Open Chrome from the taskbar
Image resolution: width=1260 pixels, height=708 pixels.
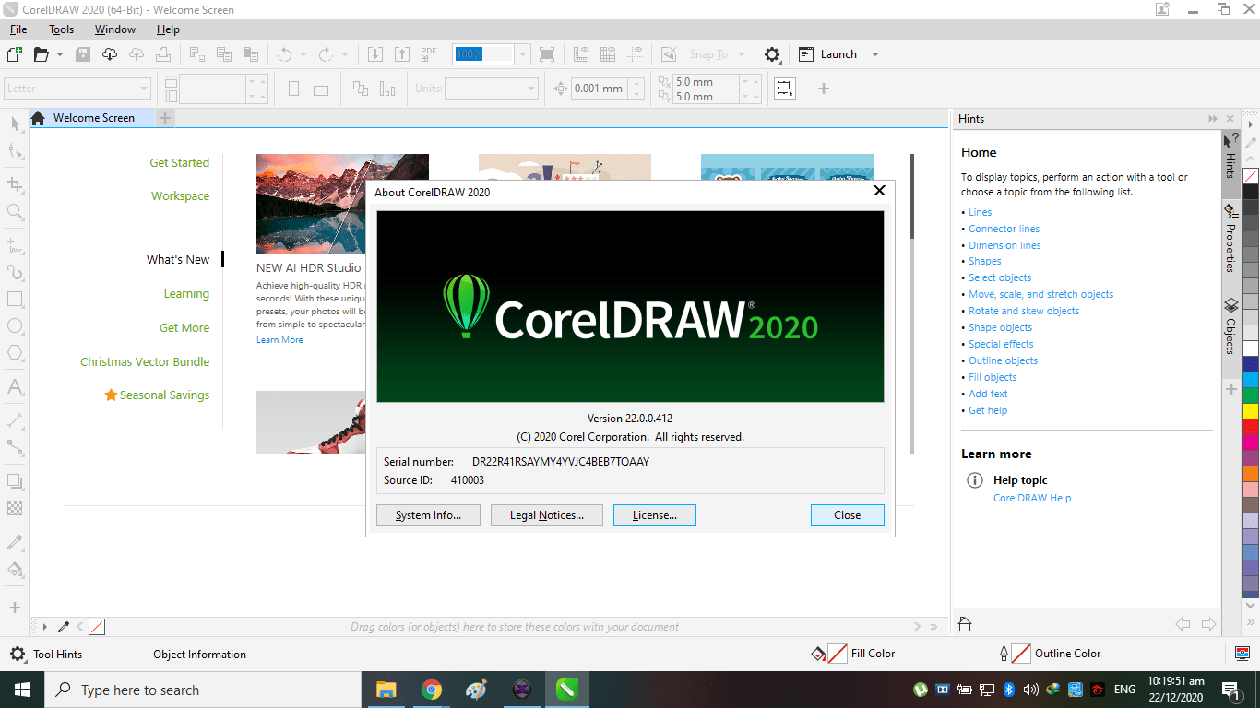431,690
